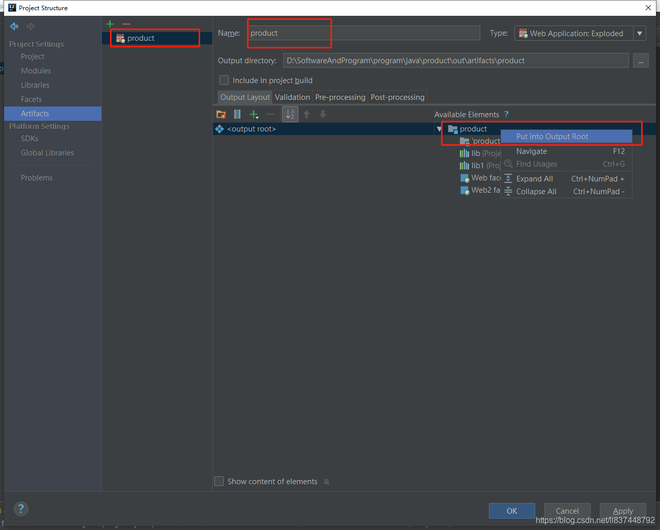Open help with the round question mark button
660x530 pixels.
point(21,509)
